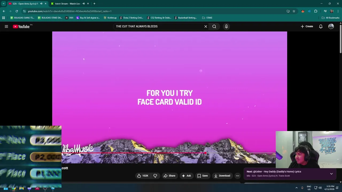Open Chrome three-dot menu
The height and width of the screenshot is (192, 342).
coord(338,11)
